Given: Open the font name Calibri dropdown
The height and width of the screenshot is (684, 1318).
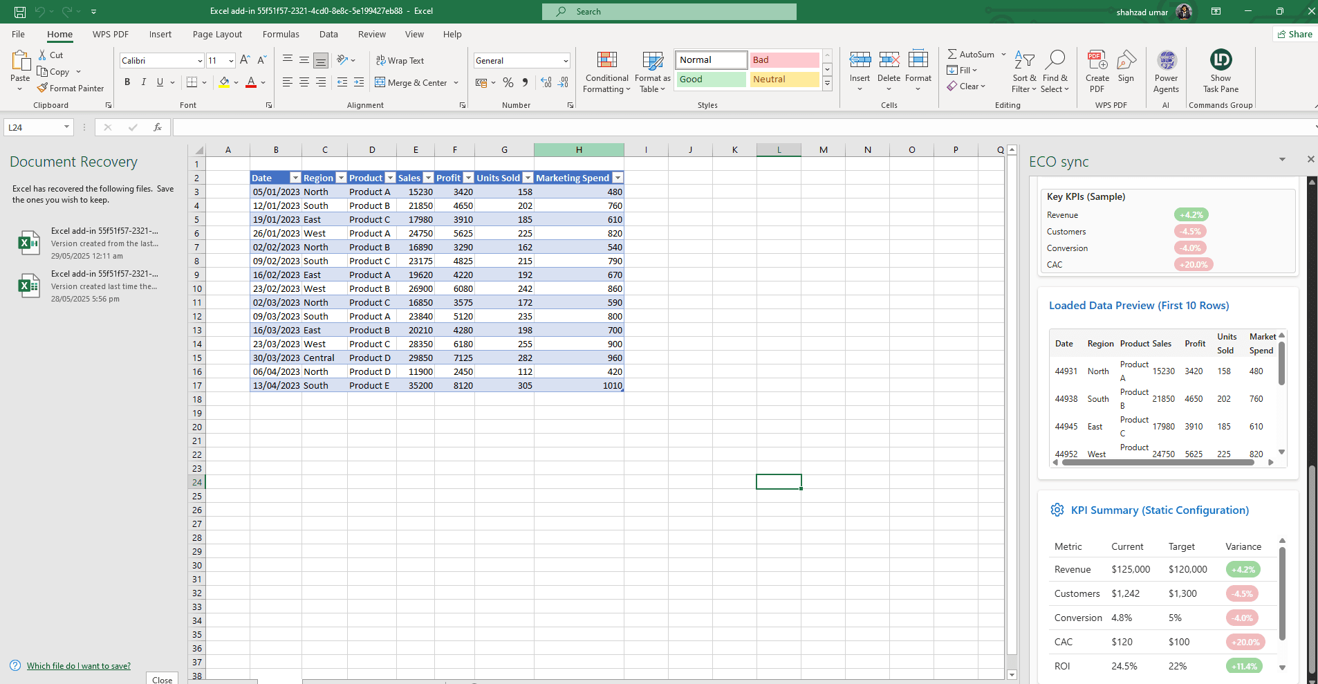Looking at the screenshot, I should pyautogui.click(x=200, y=61).
